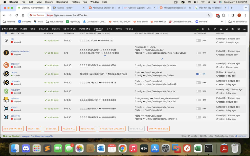Viewport: 250px width, 156px height.
Task: Go to the Main tab in Unraid
Action: [x=23, y=29]
